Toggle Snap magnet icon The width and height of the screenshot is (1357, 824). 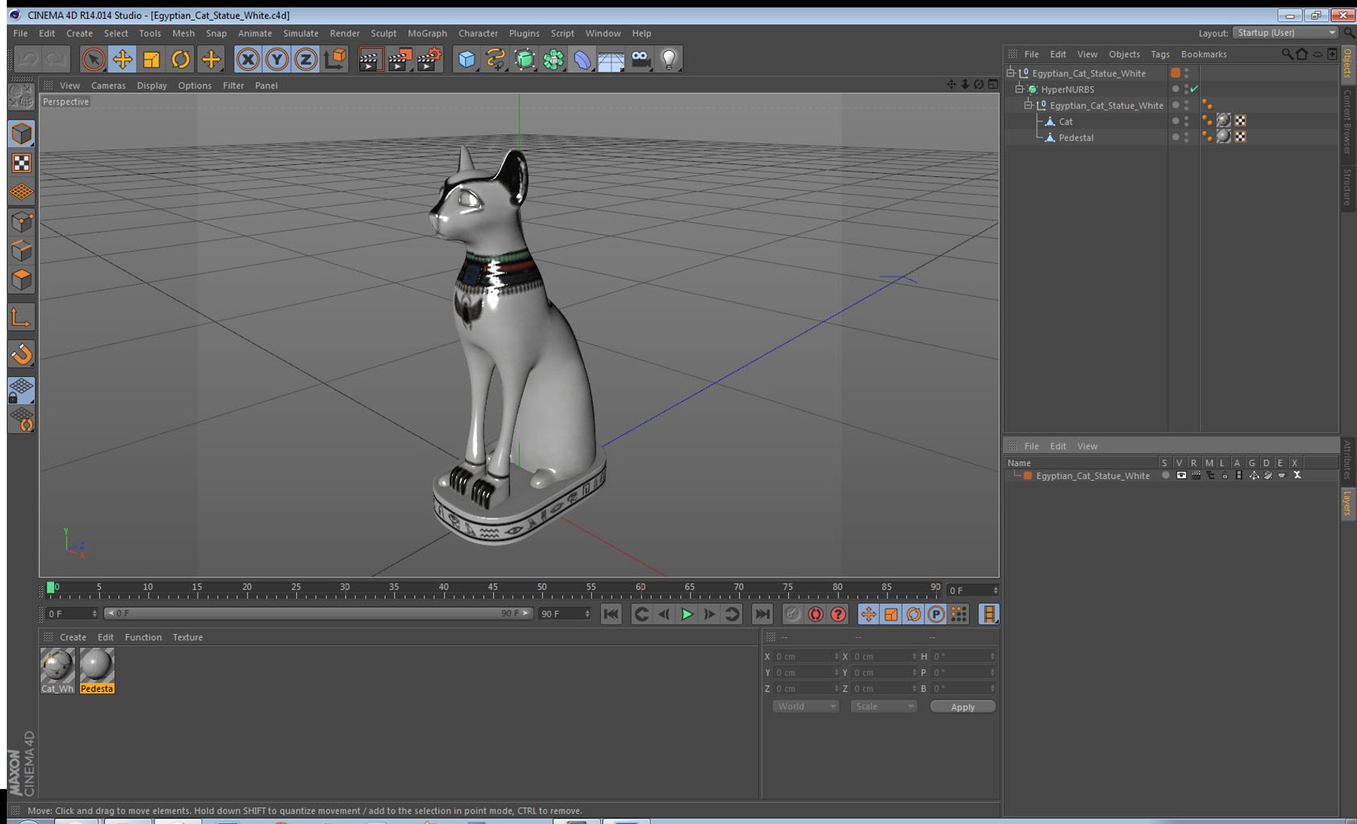21,353
